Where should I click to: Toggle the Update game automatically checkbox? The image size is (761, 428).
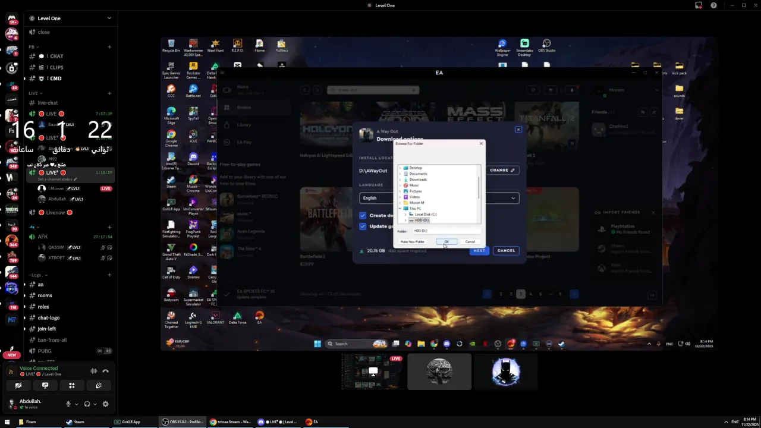tap(363, 226)
